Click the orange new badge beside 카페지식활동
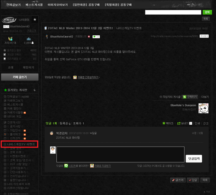 point(25,113)
